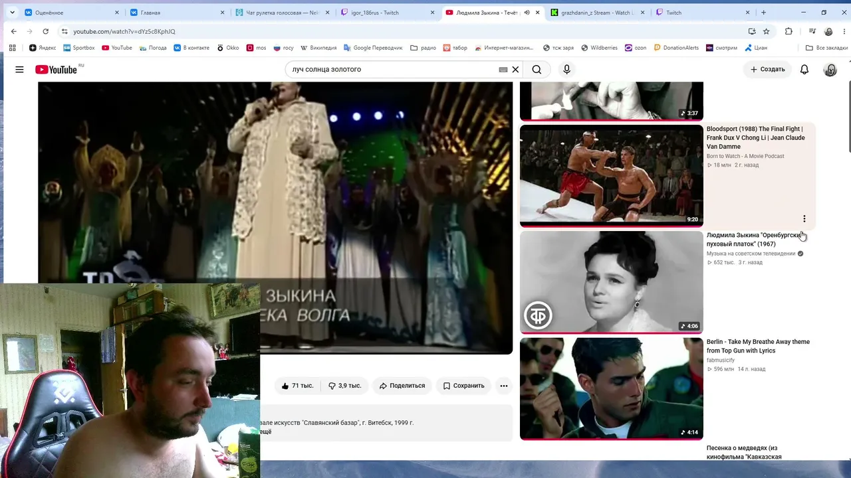
Task: Open the Chrome profile avatar
Action: pos(828,31)
